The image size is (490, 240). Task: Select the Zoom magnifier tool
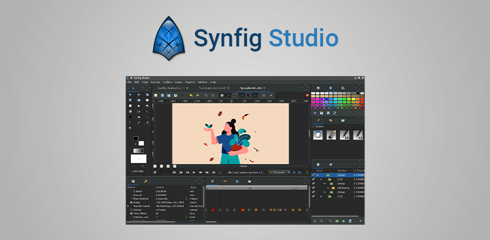coord(130,128)
